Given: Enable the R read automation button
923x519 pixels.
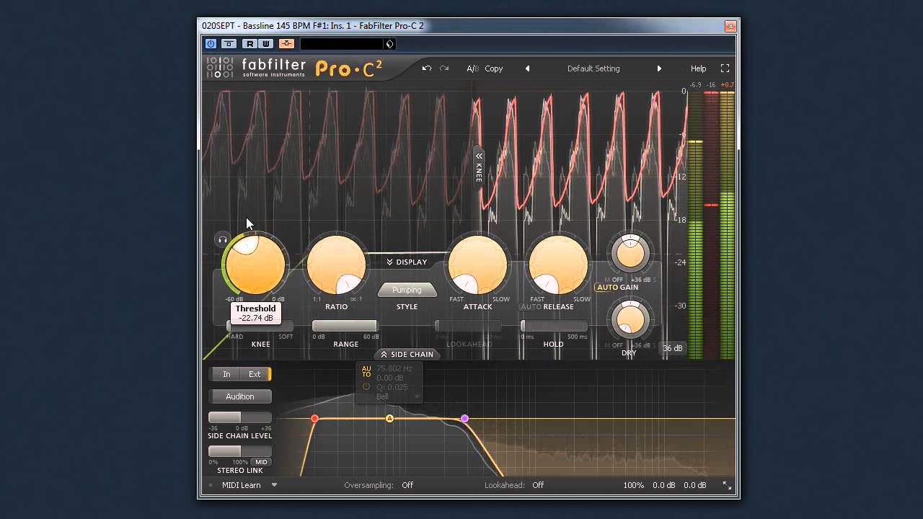Looking at the screenshot, I should pos(249,44).
